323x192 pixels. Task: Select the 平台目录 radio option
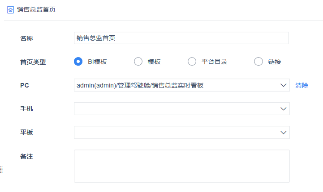tap(192, 62)
